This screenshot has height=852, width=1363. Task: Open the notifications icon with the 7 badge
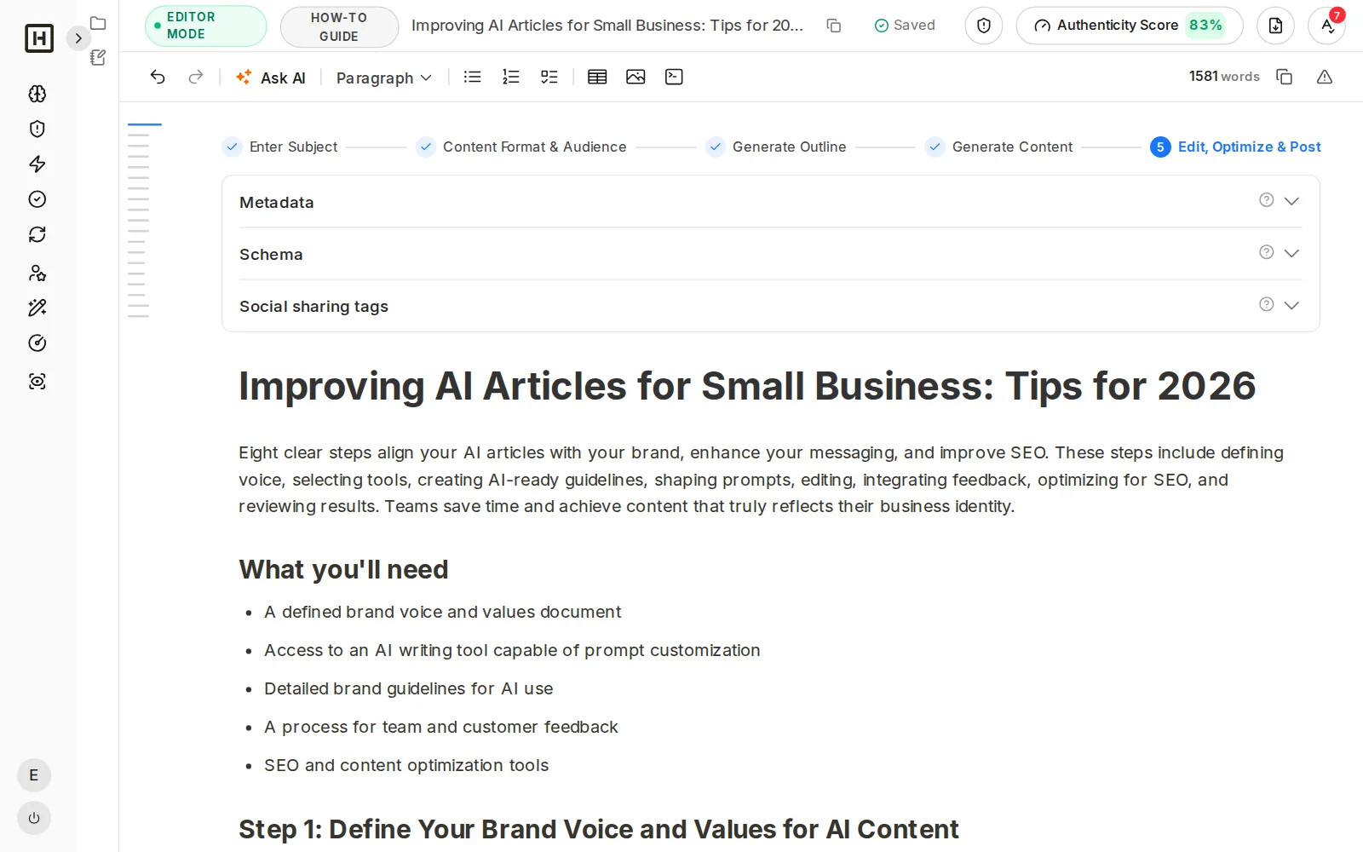[x=1326, y=26]
